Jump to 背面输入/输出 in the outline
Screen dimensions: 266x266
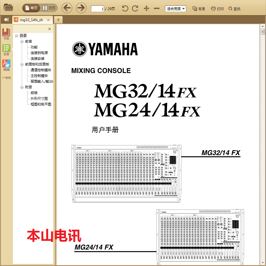pyautogui.click(x=42, y=82)
